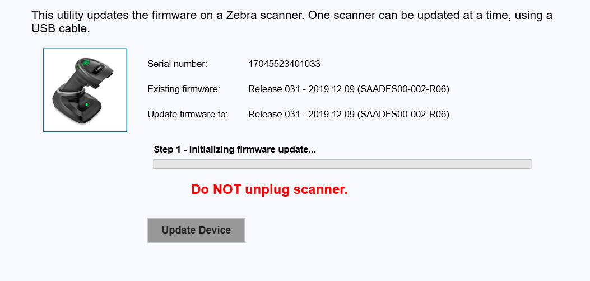Click the firmware update progress bar
Screen dimensions: 590x281
[x=342, y=164]
